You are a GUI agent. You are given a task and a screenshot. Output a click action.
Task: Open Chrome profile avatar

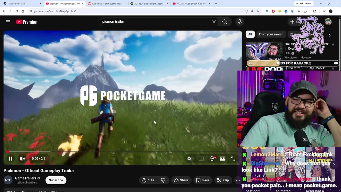click(331, 11)
